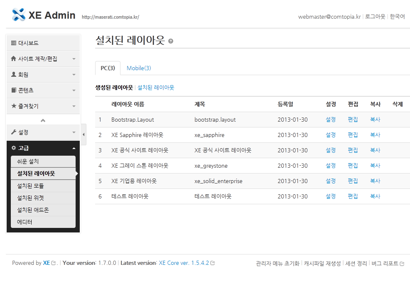
Task: Click 복사 for 테스트 레이아웃 row
Action: pyautogui.click(x=375, y=196)
